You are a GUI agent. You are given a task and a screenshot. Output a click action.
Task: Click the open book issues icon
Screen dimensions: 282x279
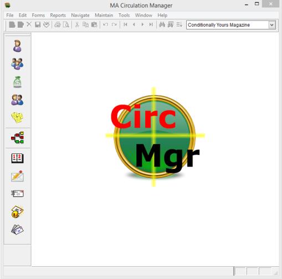17,158
